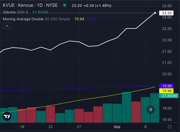Click the TradingView logo icon
Screen dimensions: 180x132
tap(8, 116)
